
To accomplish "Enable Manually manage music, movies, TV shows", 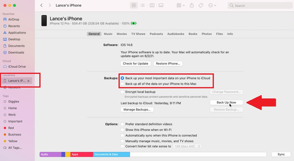I will pos(122,141).
